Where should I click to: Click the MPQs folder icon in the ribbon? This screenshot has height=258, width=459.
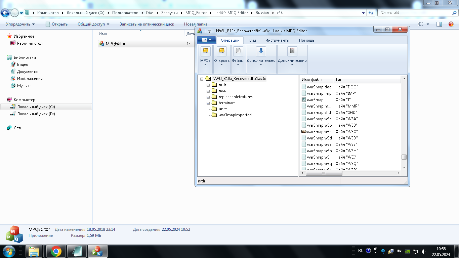pyautogui.click(x=205, y=51)
